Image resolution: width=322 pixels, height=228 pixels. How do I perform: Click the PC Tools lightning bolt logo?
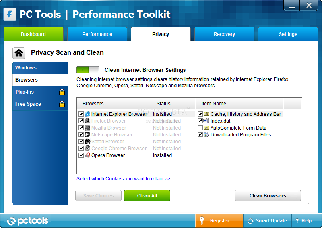10,14
